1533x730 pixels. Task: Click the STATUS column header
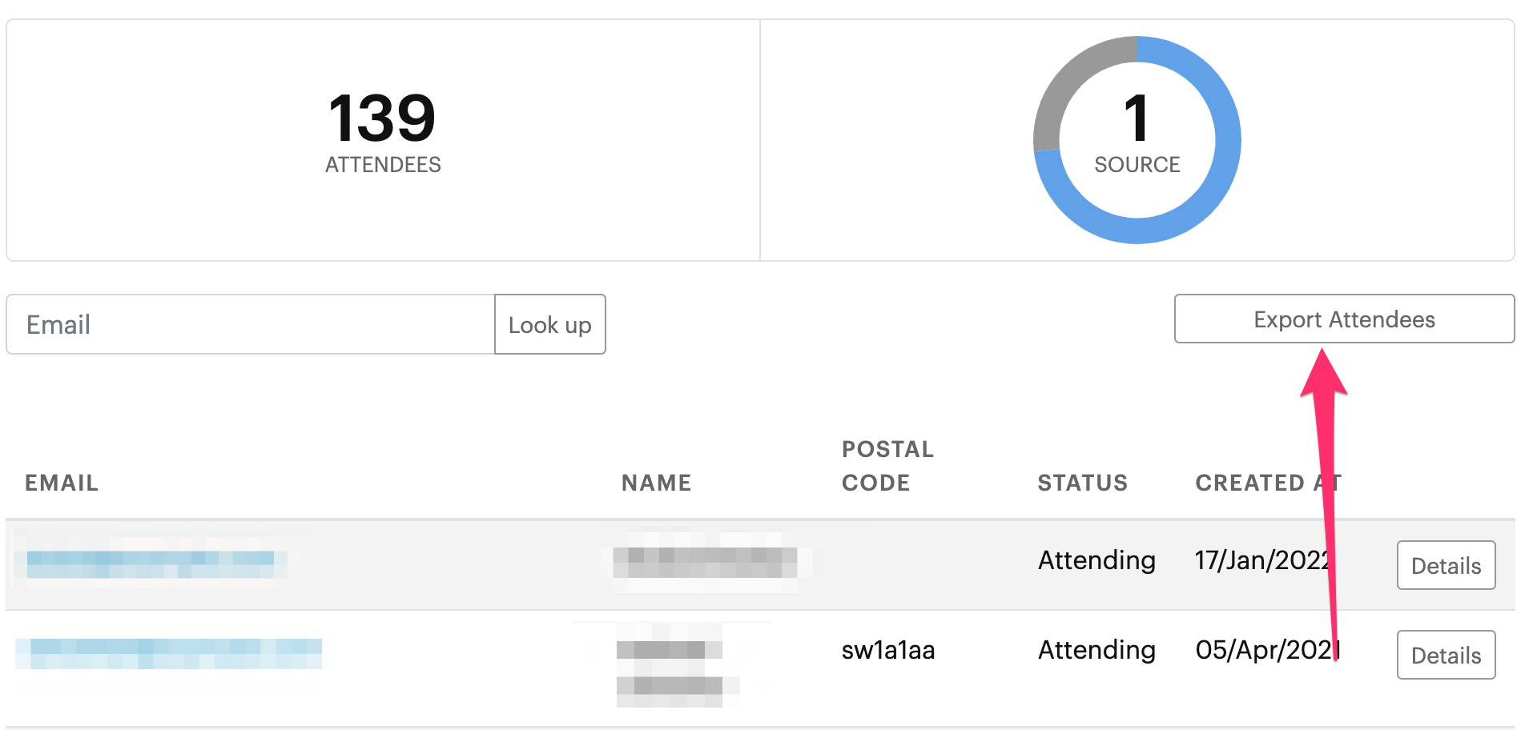pos(1083,483)
